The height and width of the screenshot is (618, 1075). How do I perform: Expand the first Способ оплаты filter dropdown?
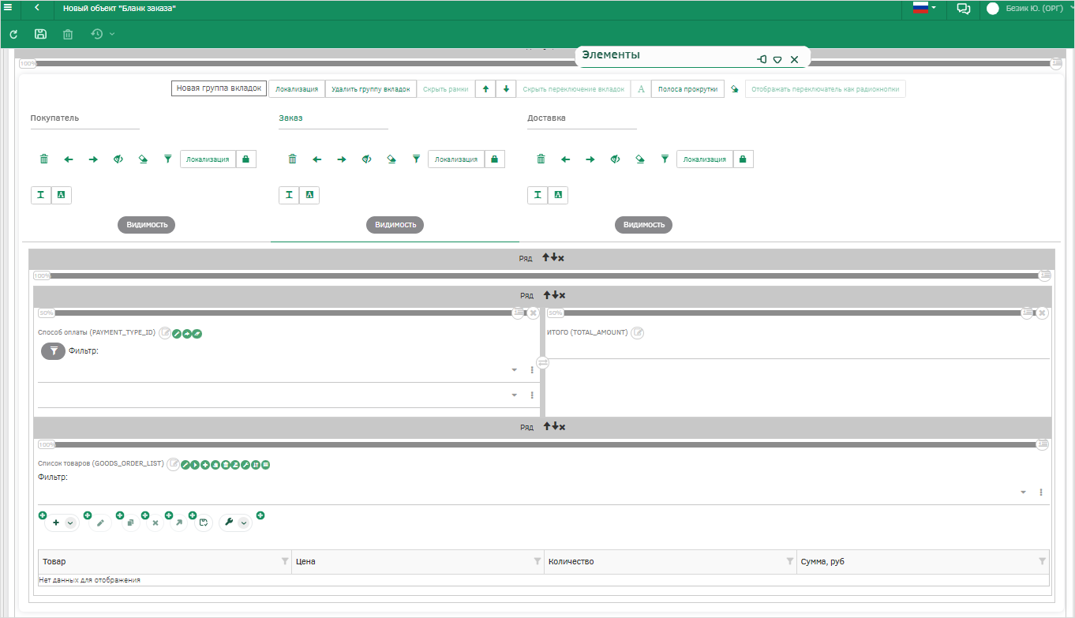(515, 370)
